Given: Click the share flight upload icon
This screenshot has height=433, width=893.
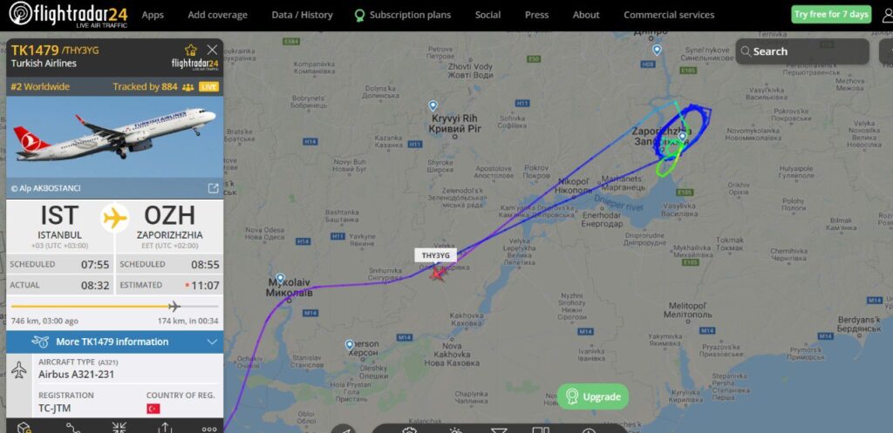Looking at the screenshot, I should coord(165,427).
